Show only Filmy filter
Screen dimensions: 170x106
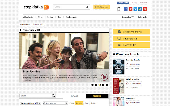click(x=87, y=103)
